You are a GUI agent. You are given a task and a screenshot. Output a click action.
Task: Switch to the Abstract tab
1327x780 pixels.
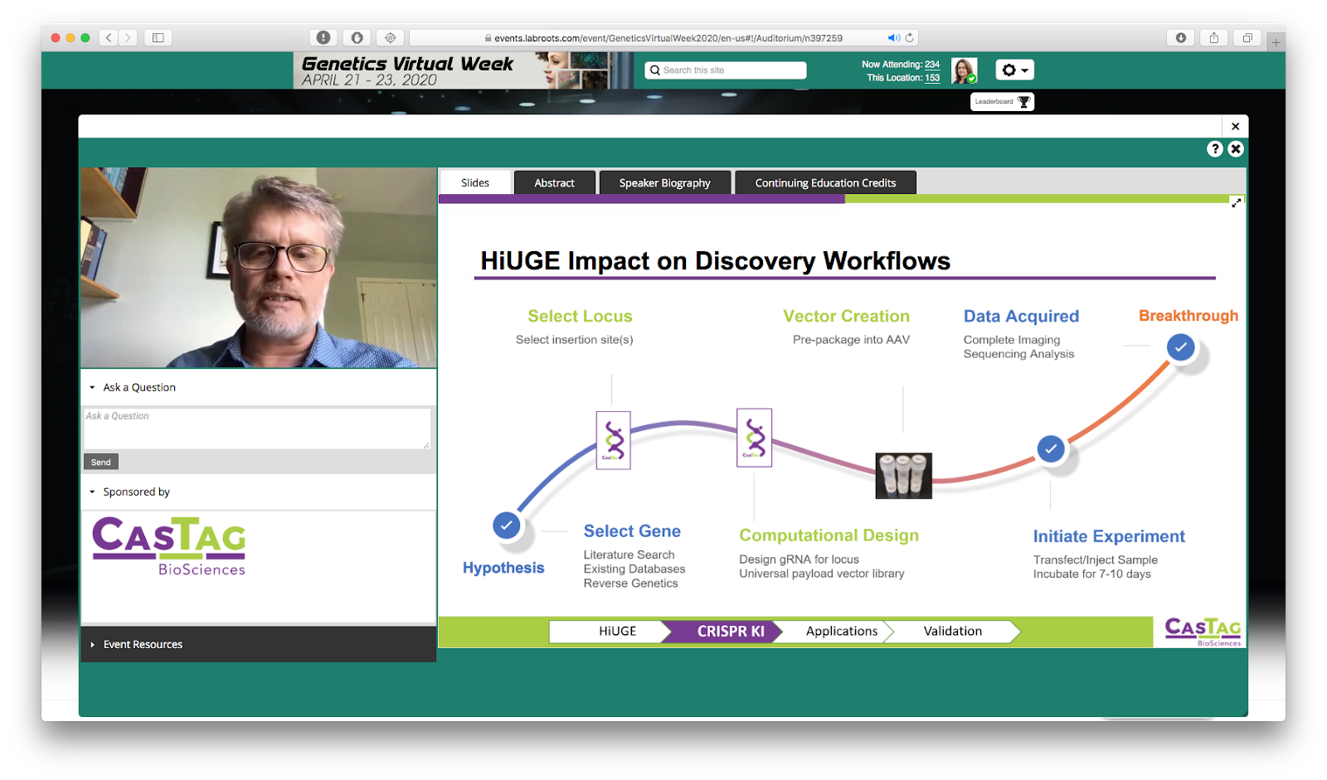[x=554, y=183]
